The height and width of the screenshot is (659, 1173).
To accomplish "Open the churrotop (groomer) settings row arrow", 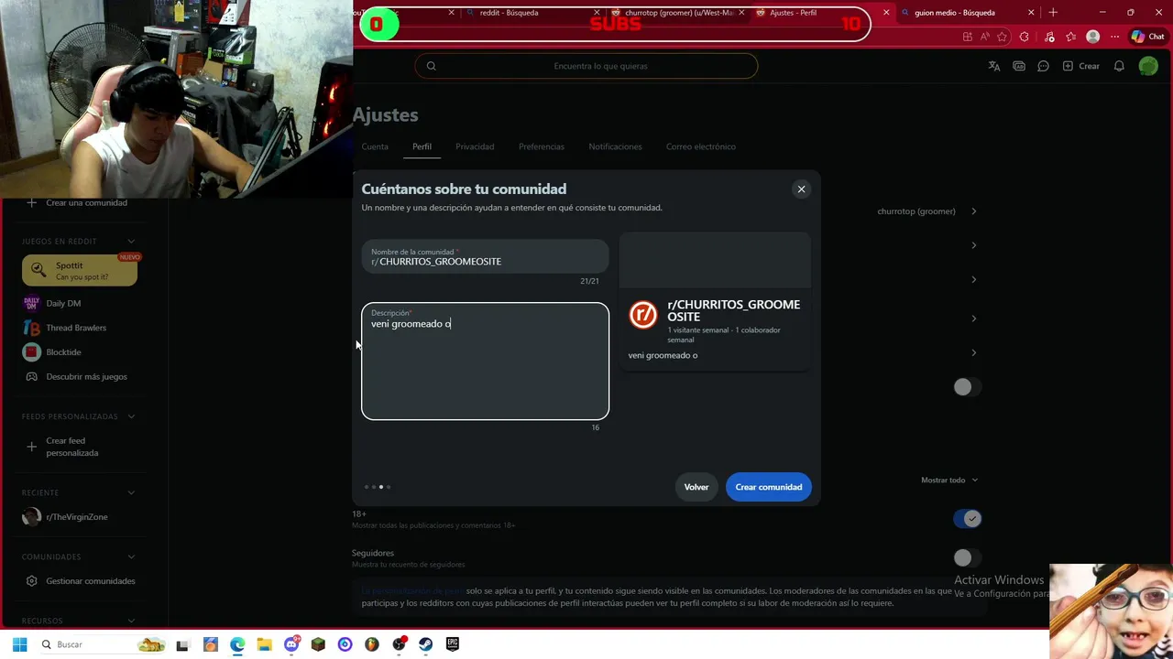I will click(x=973, y=211).
